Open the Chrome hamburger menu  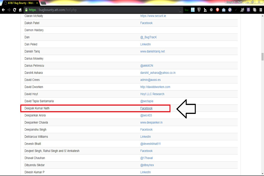pyautogui.click(x=261, y=10)
